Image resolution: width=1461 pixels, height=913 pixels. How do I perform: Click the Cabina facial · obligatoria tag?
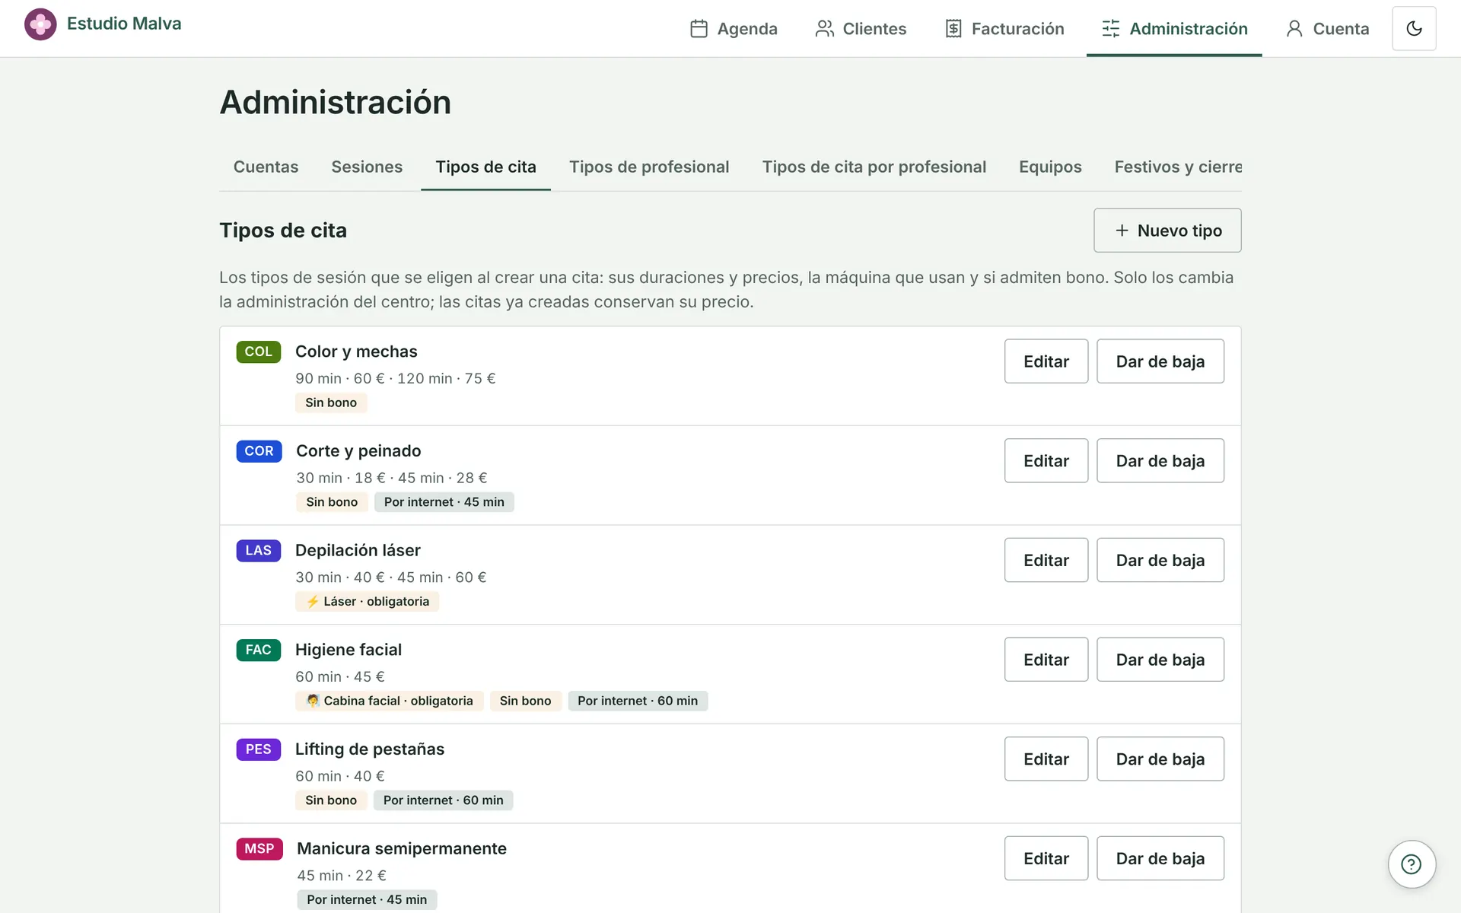pos(390,701)
